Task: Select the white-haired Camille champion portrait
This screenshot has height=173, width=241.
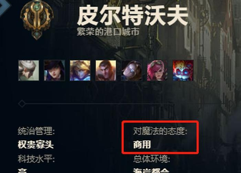Action: 29,70
